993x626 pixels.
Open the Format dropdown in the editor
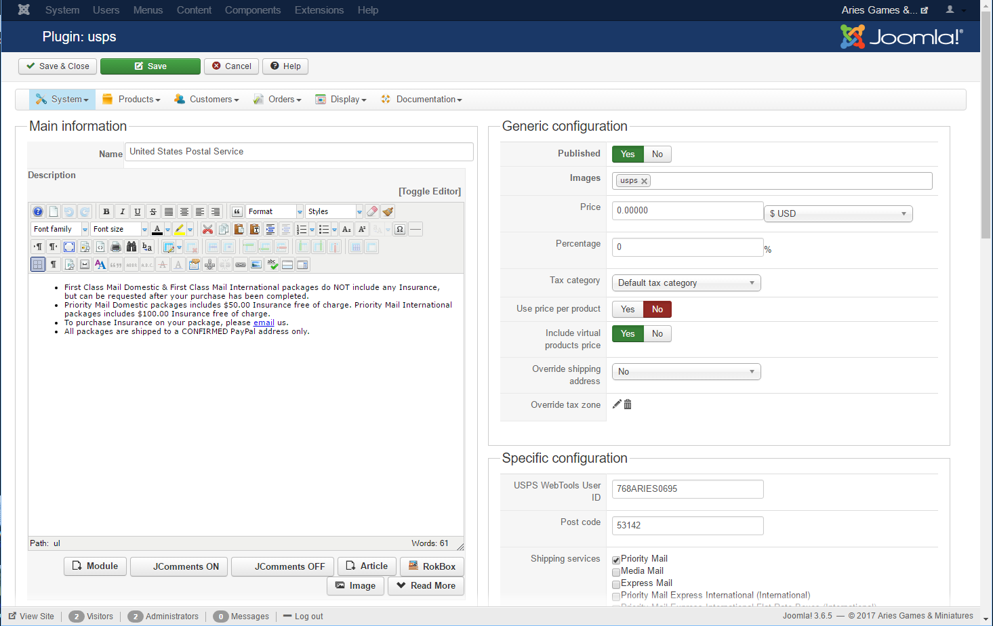pos(275,211)
